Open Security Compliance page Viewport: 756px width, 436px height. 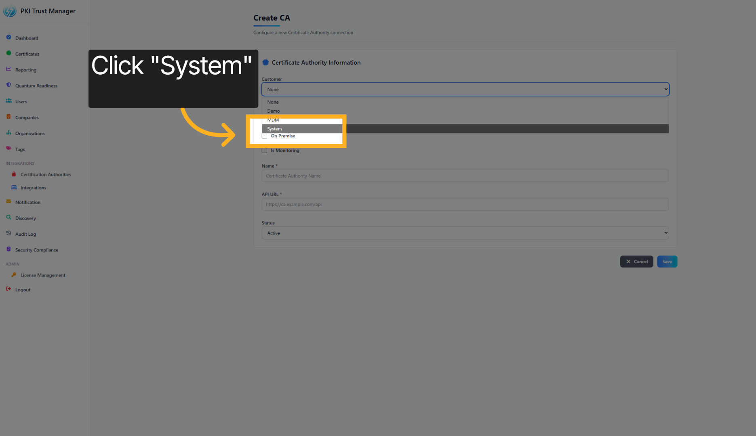pos(37,250)
